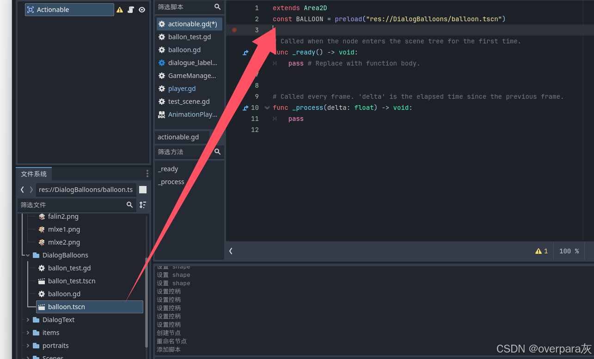Click the warning count indicator in editor

pyautogui.click(x=541, y=251)
